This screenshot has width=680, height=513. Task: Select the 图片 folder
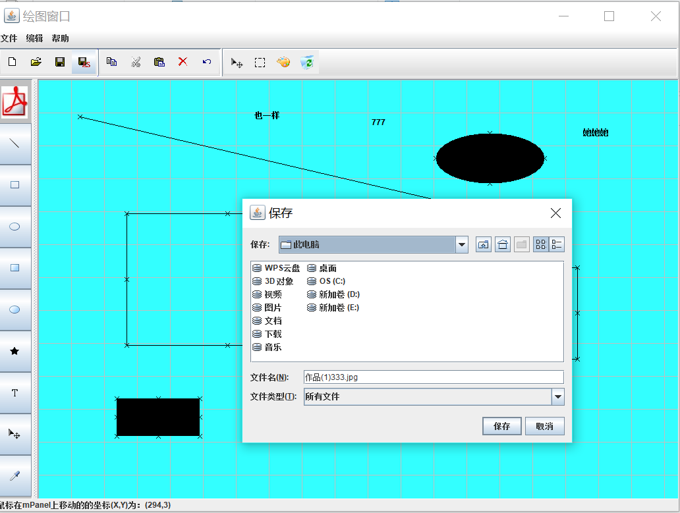click(267, 308)
